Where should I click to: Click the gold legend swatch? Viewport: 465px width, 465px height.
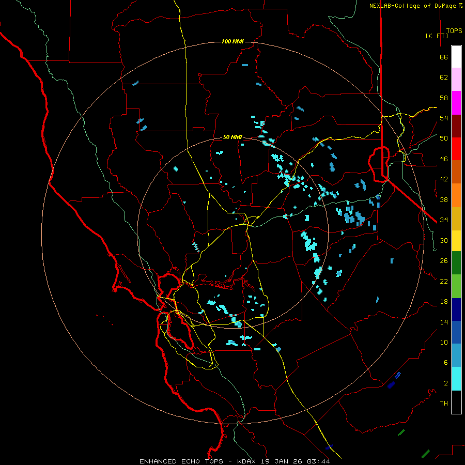[x=456, y=219]
